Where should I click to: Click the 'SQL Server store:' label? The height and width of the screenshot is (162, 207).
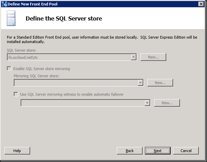tap(21, 50)
